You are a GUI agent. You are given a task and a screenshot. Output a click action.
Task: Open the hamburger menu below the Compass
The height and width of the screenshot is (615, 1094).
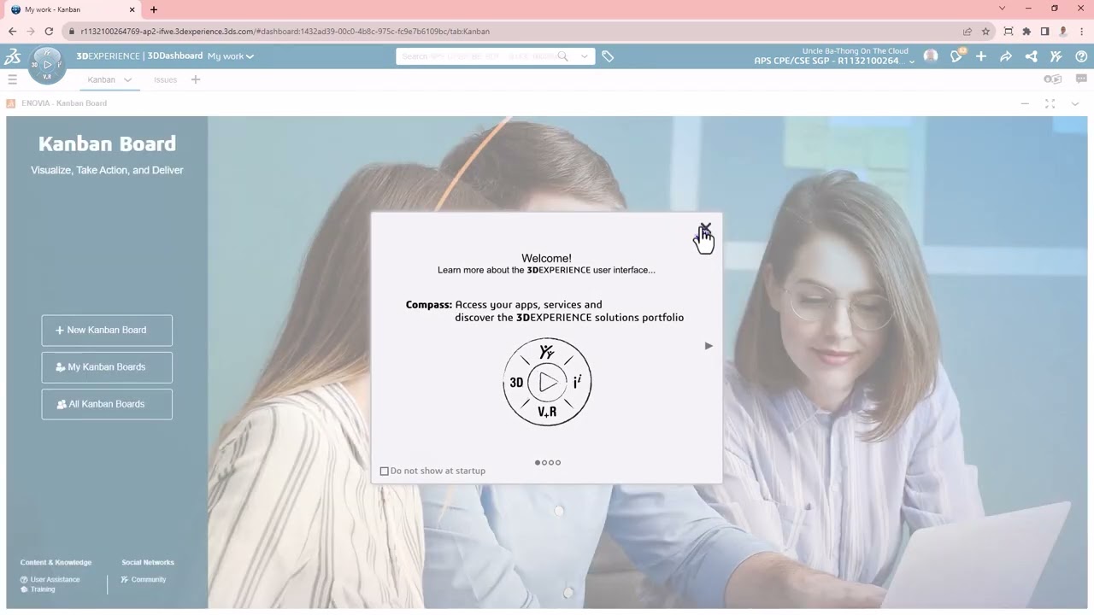[12, 79]
